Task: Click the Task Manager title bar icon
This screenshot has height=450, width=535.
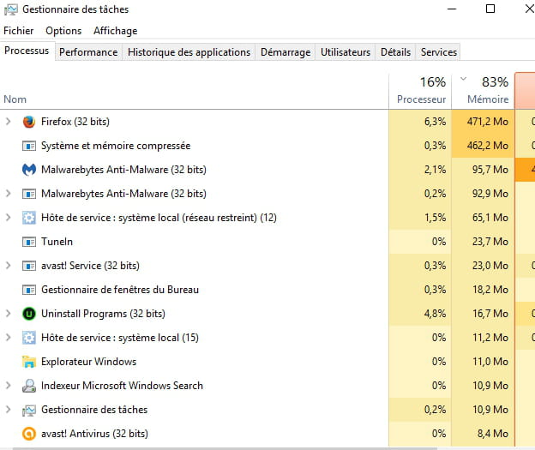Action: coord(11,9)
